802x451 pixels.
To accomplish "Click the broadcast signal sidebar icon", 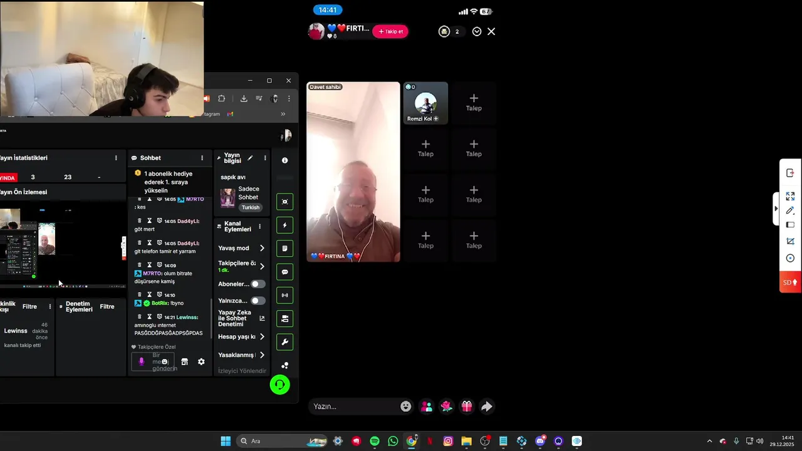I will coord(284,295).
